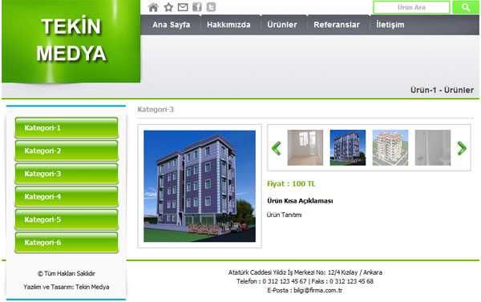Select the beige apartment building thumbnail
This screenshot has width=481, height=302.
[x=390, y=147]
